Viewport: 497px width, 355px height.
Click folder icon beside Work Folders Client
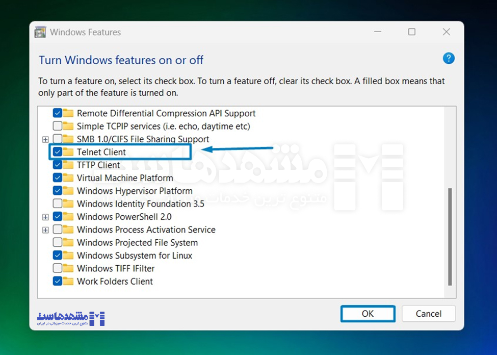click(68, 281)
